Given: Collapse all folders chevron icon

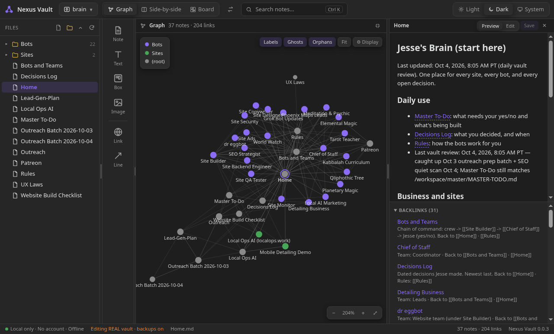Looking at the screenshot, I should click(81, 28).
